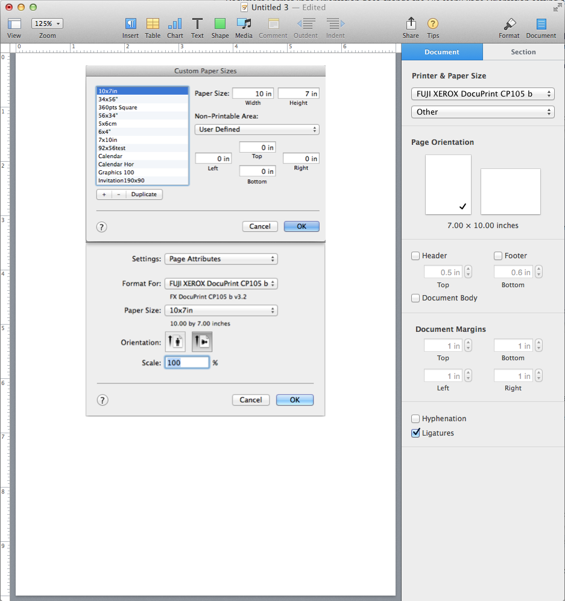Enable Hyphenation

[415, 419]
